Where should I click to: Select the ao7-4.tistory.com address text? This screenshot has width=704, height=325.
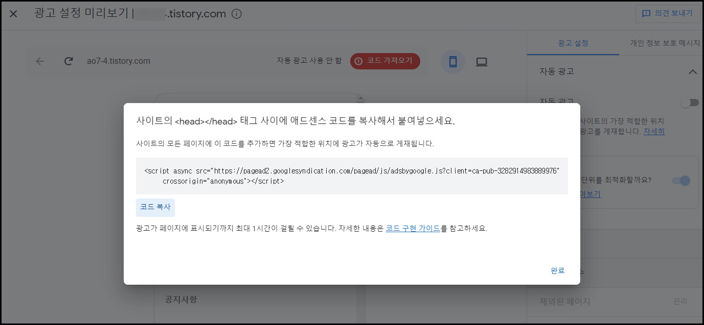(x=119, y=61)
